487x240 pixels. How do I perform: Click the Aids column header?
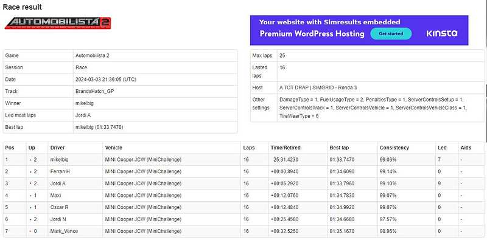(x=466, y=148)
